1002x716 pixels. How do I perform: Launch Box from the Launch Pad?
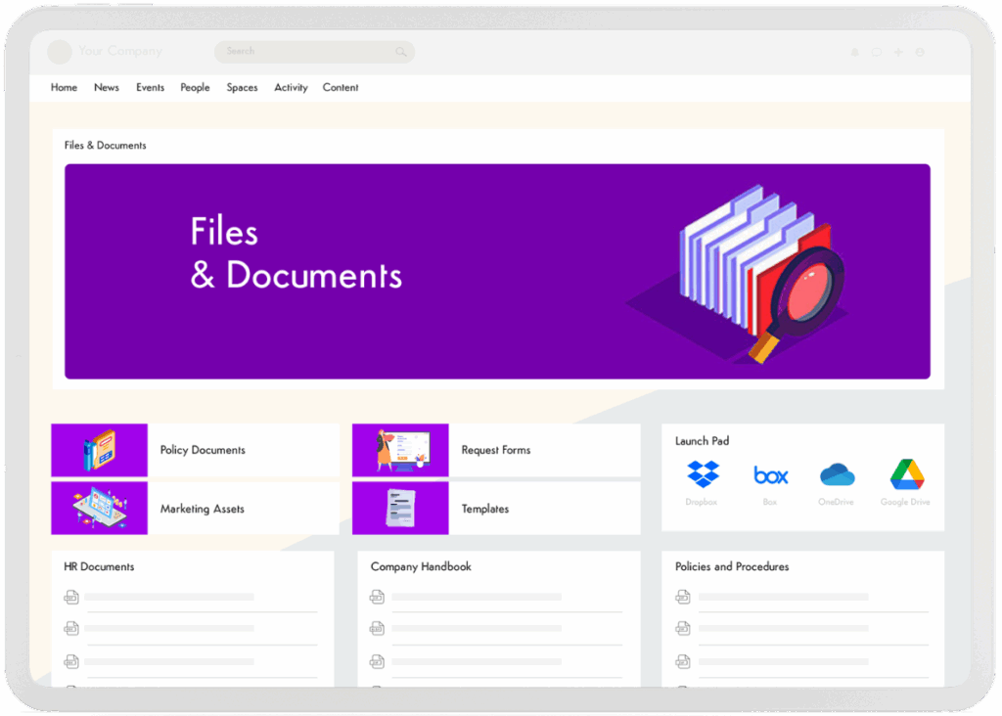coord(770,473)
